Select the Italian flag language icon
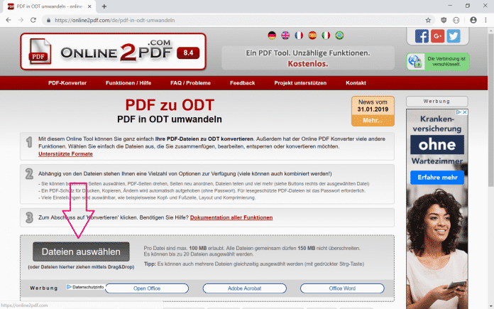Viewport: 494px width, 309px height. click(x=326, y=35)
